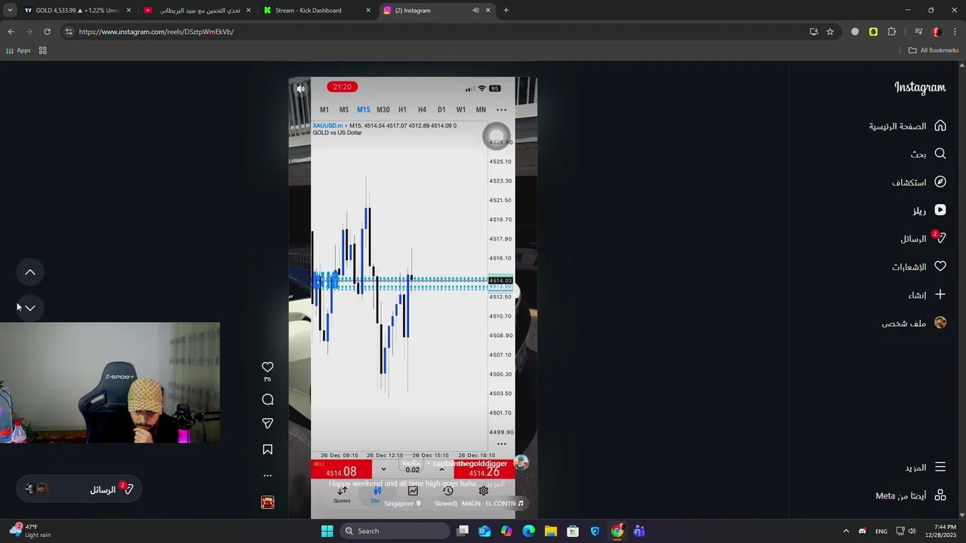This screenshot has width=966, height=543.
Task: Open the Extensions puzzle menu
Action: pos(892,32)
